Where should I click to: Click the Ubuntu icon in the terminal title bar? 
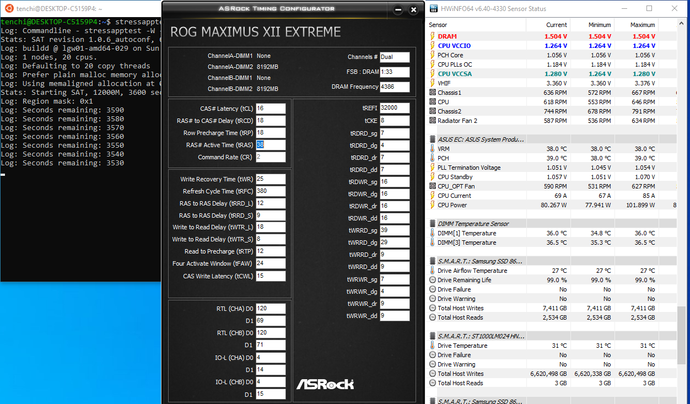tap(9, 9)
